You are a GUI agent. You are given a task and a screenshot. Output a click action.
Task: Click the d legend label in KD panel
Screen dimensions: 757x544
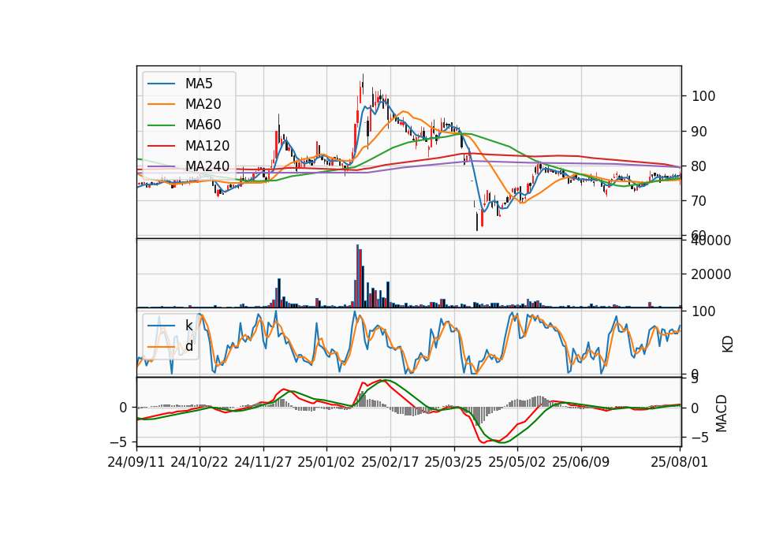[x=189, y=346]
